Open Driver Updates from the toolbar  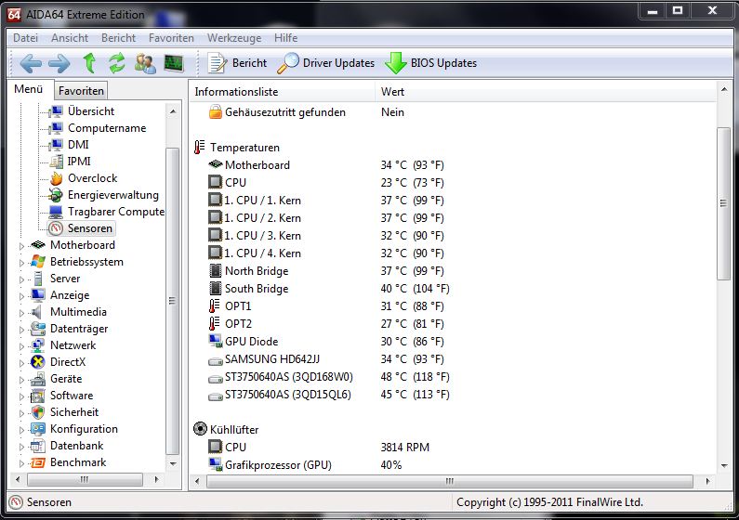325,63
